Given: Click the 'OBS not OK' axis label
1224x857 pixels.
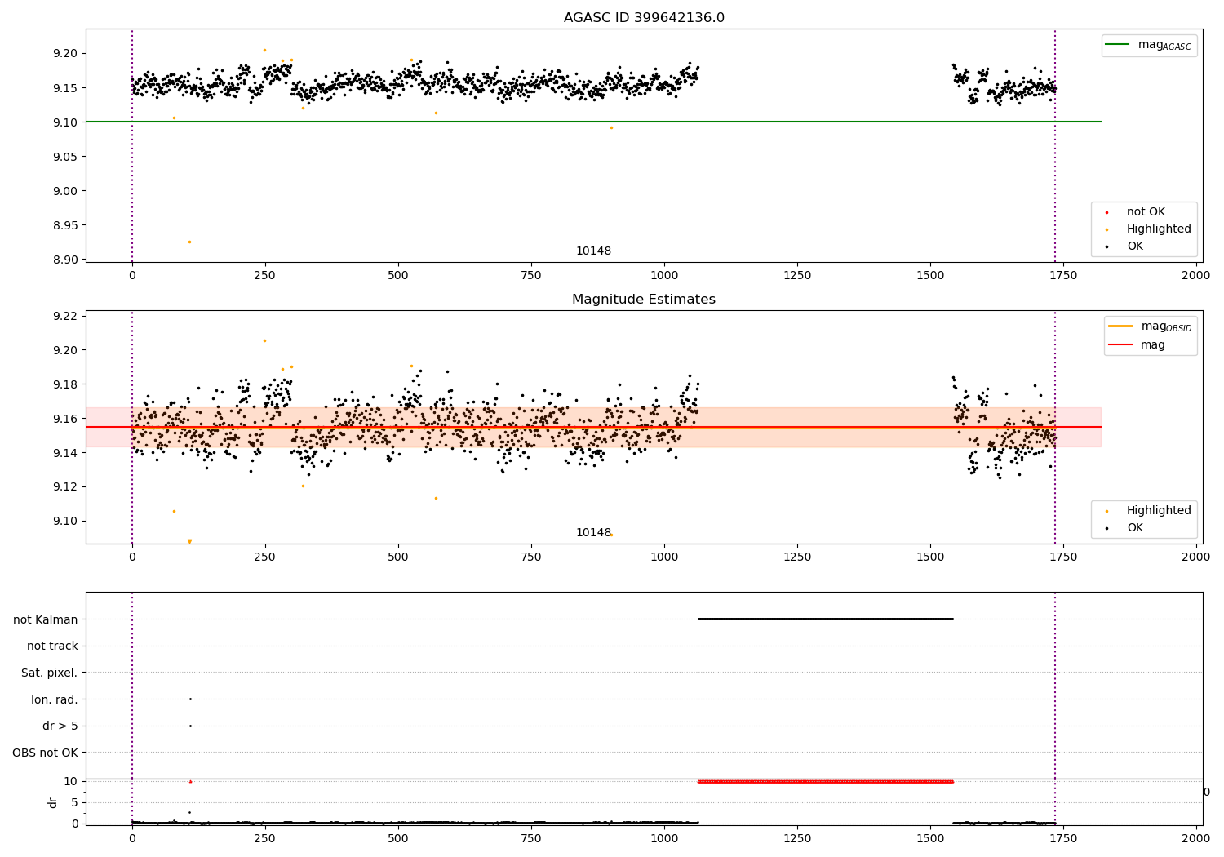Looking at the screenshot, I should coord(45,753).
